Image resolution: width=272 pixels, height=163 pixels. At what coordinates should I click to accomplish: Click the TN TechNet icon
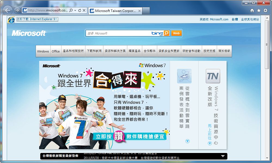(x=213, y=76)
